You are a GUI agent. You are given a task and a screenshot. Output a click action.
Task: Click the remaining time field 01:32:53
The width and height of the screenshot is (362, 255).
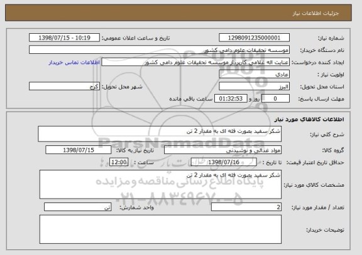click(x=231, y=98)
